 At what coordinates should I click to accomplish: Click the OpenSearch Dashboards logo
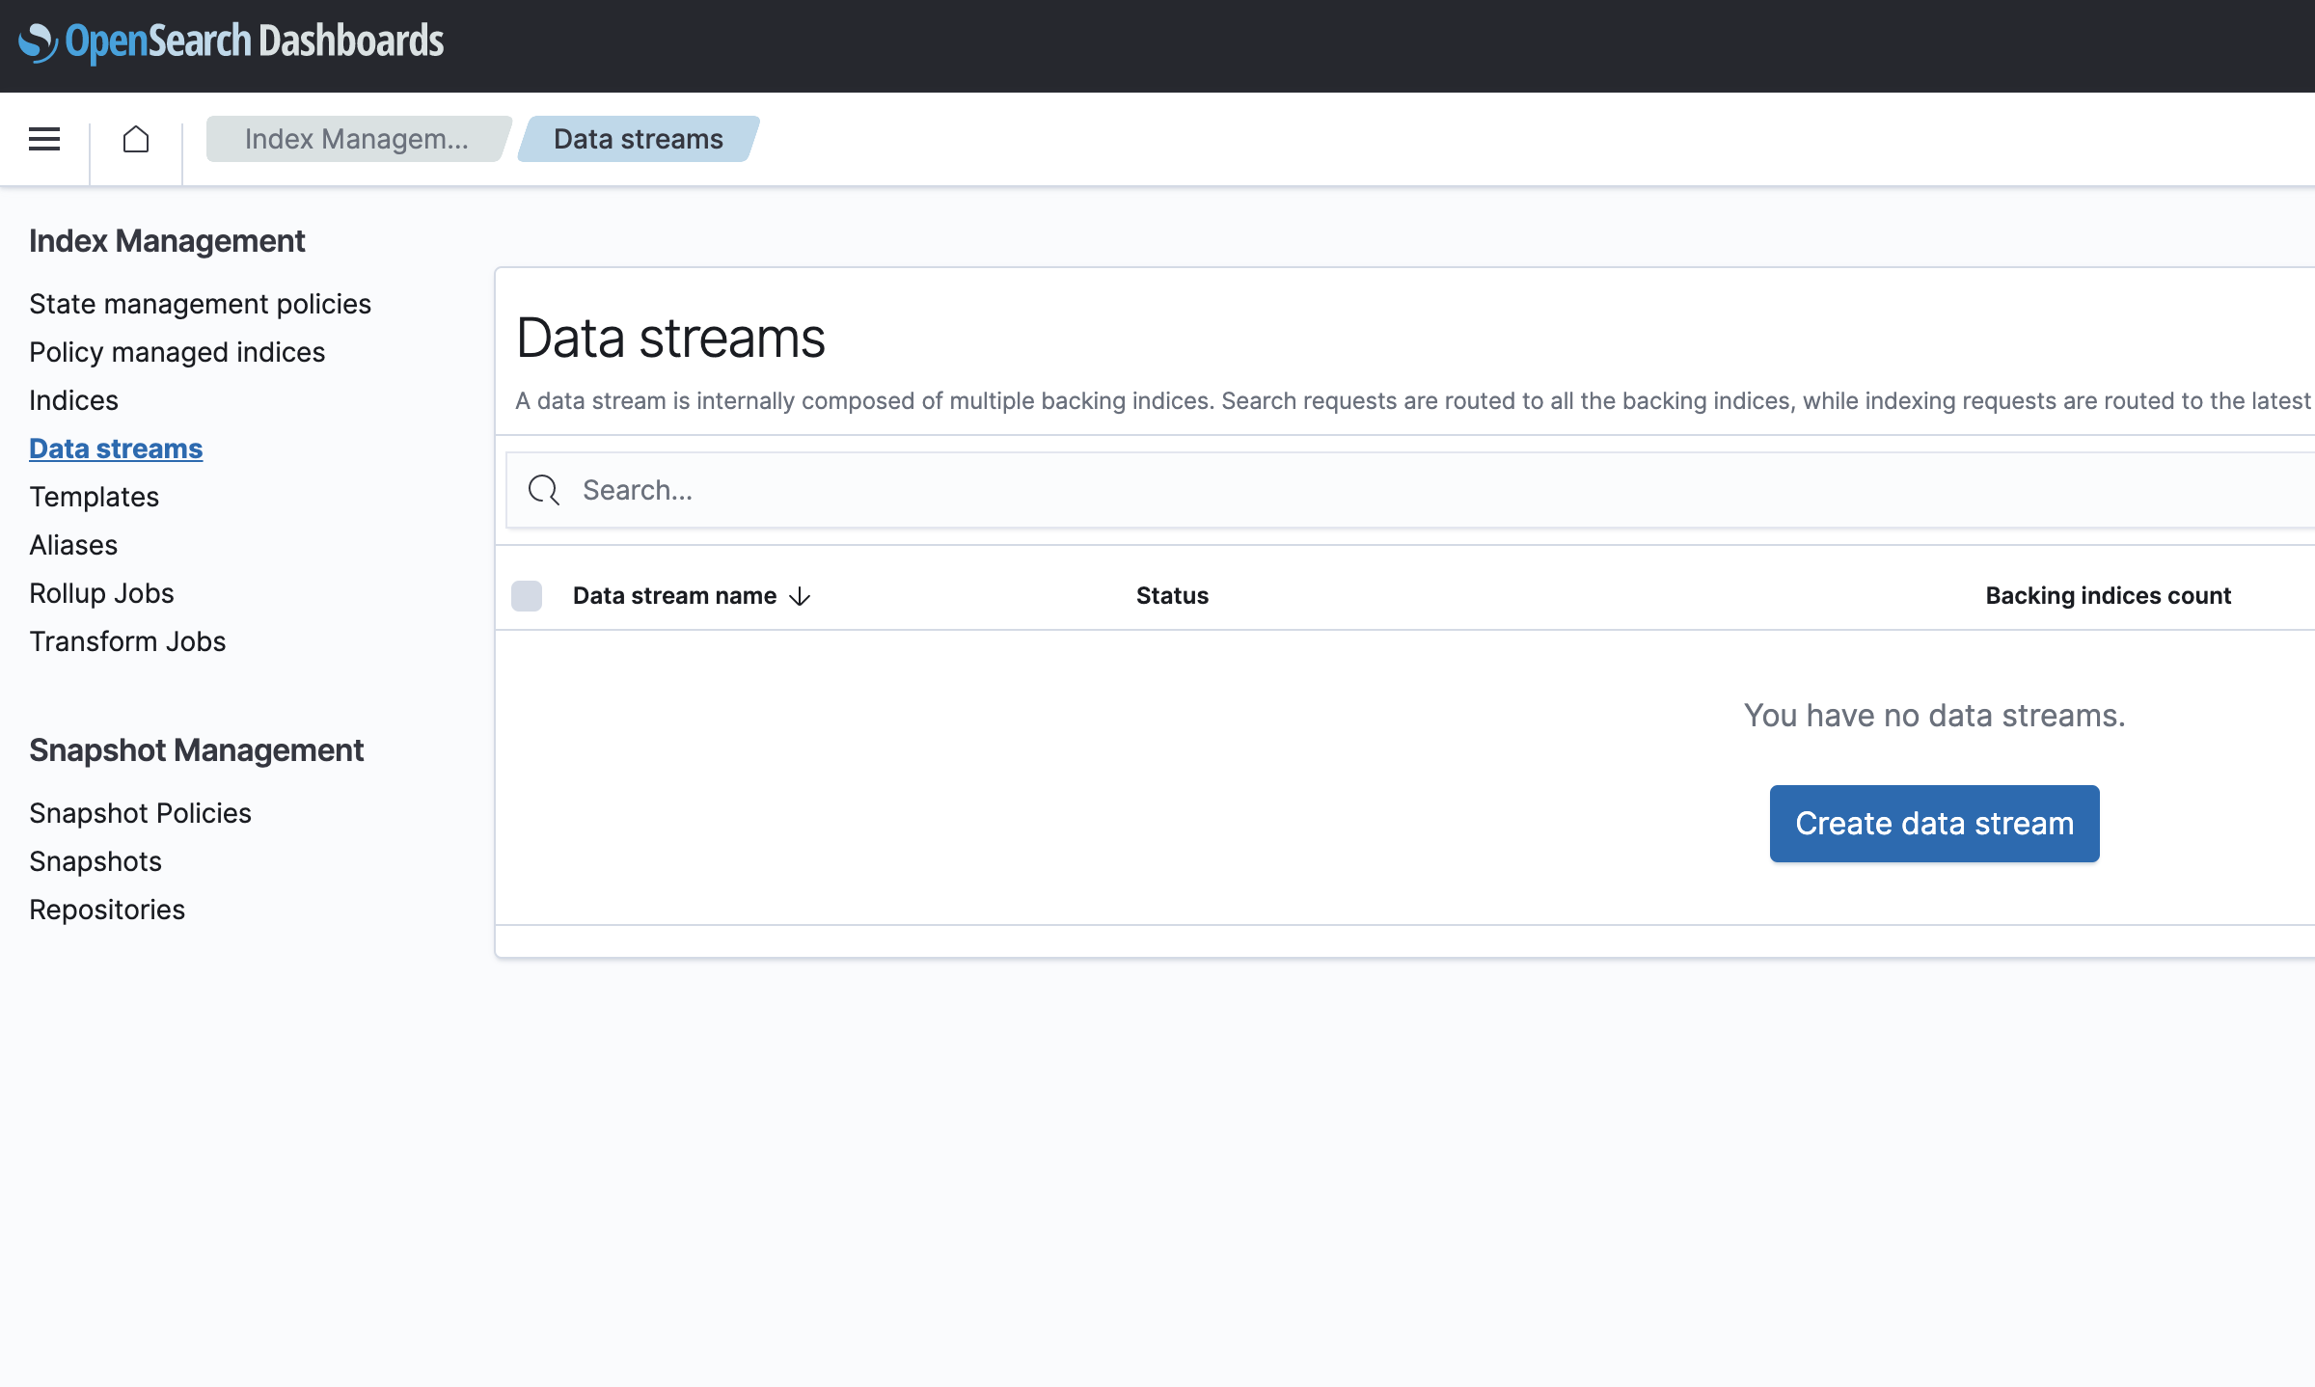[x=231, y=42]
